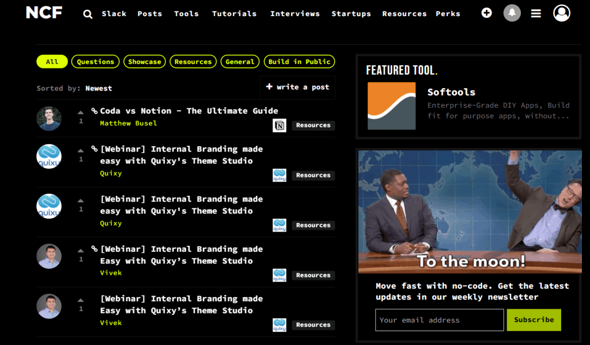Click Resources tag on Quixy's chain-icon post
This screenshot has width=590, height=345.
tap(313, 175)
